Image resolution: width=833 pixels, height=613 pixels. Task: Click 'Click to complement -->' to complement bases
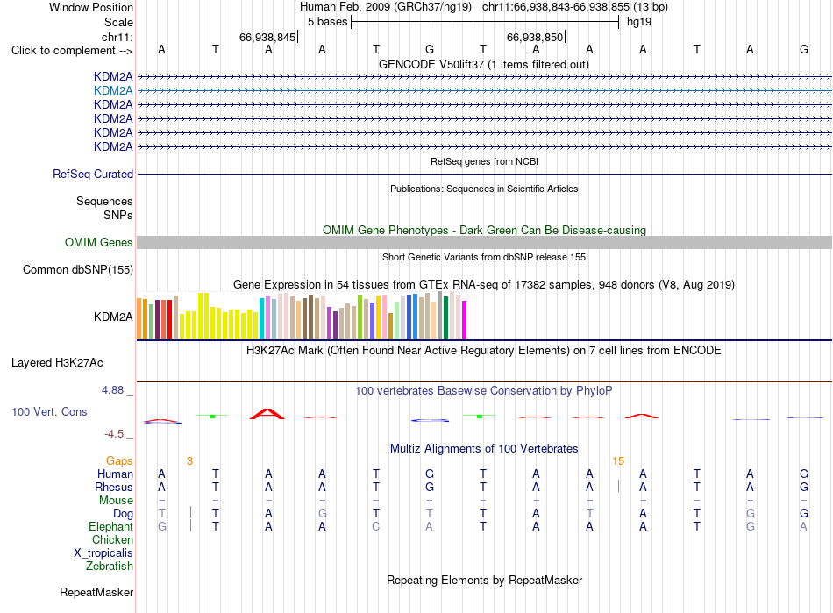click(72, 51)
